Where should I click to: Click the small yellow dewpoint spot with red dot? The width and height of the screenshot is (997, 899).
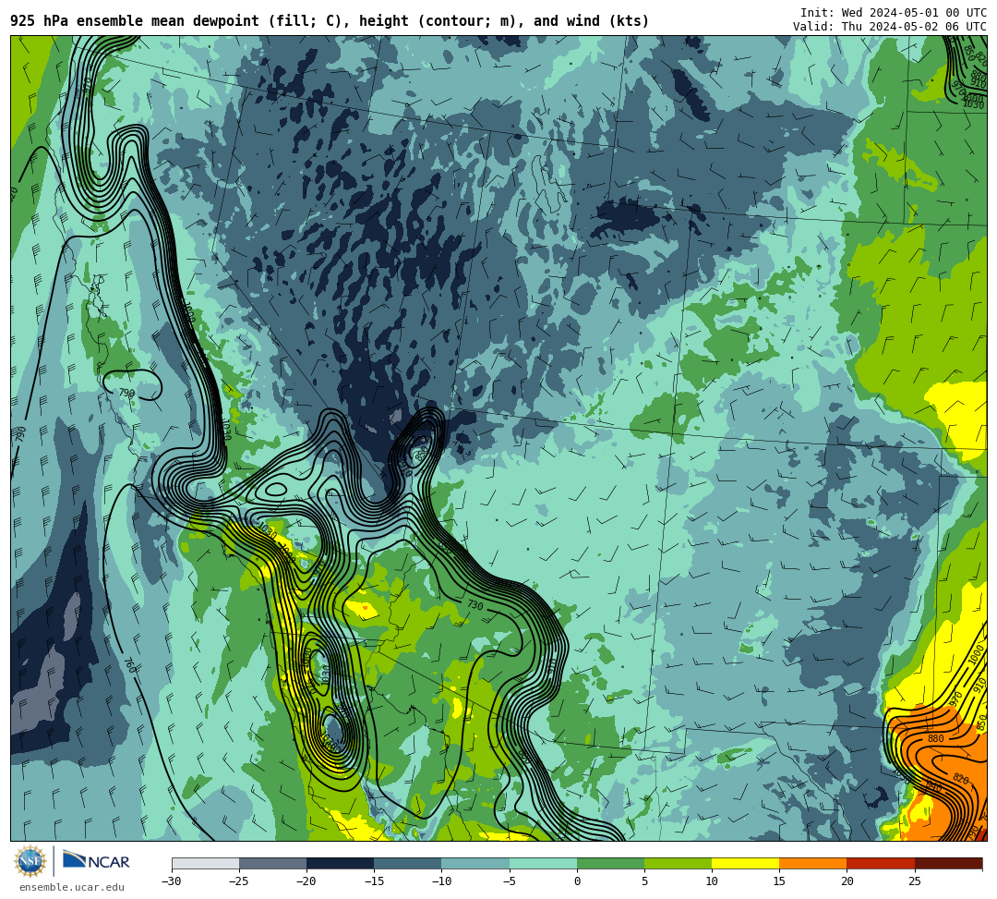[363, 608]
